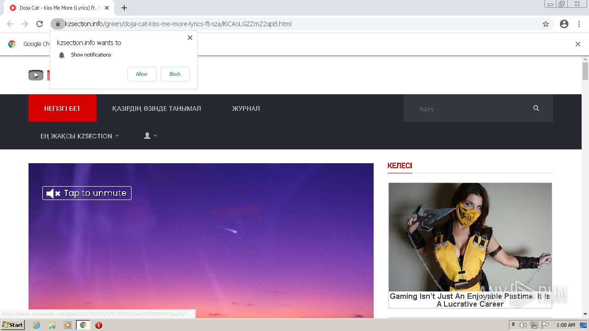Open Windows Media Player from taskbar
The height and width of the screenshot is (331, 589).
(x=68, y=325)
